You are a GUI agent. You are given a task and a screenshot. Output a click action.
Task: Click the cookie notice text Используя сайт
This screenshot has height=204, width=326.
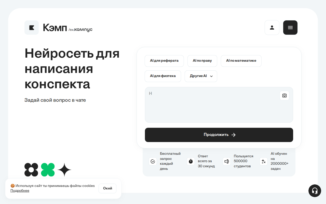coord(53,186)
